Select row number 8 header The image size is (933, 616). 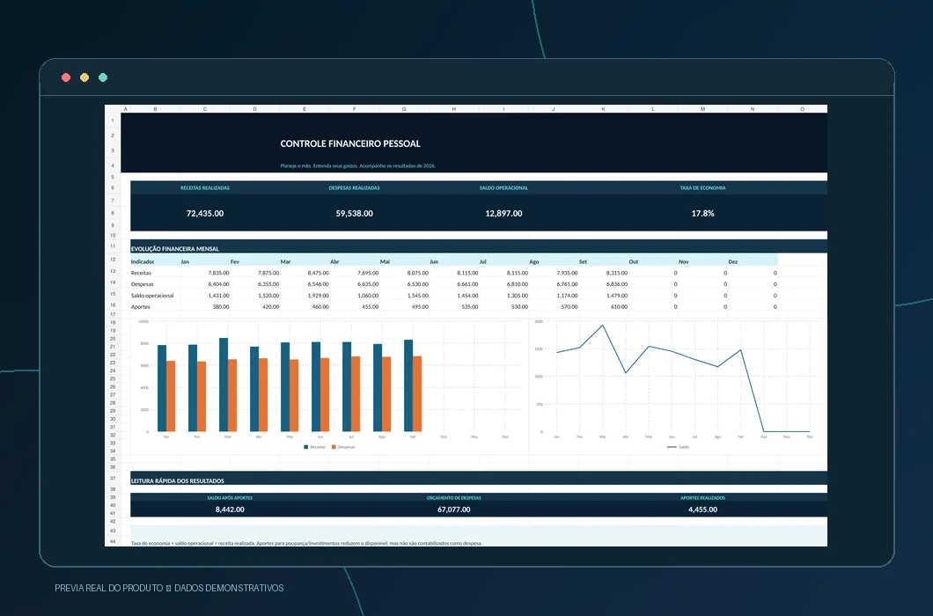tap(113, 212)
